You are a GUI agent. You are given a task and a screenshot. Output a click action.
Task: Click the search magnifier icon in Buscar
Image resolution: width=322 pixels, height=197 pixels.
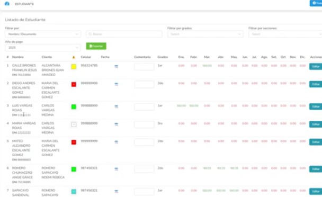(x=90, y=34)
